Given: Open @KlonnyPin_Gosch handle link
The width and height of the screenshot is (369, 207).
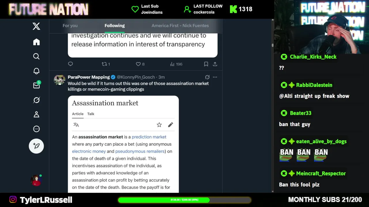Looking at the screenshot, I should tap(136, 77).
